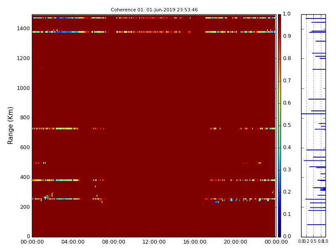Select the 04:00:00 time axis label
This screenshot has width=336, height=252.
tap(73, 242)
